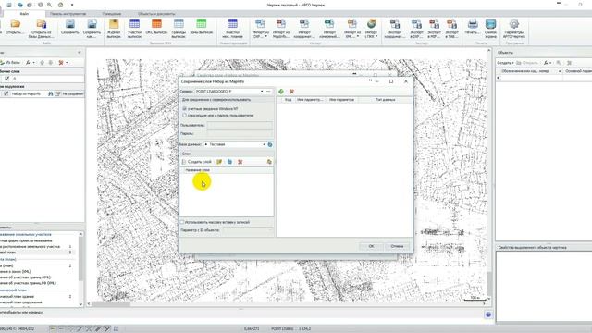Switch to Помещения ribbon tab

coord(112,14)
